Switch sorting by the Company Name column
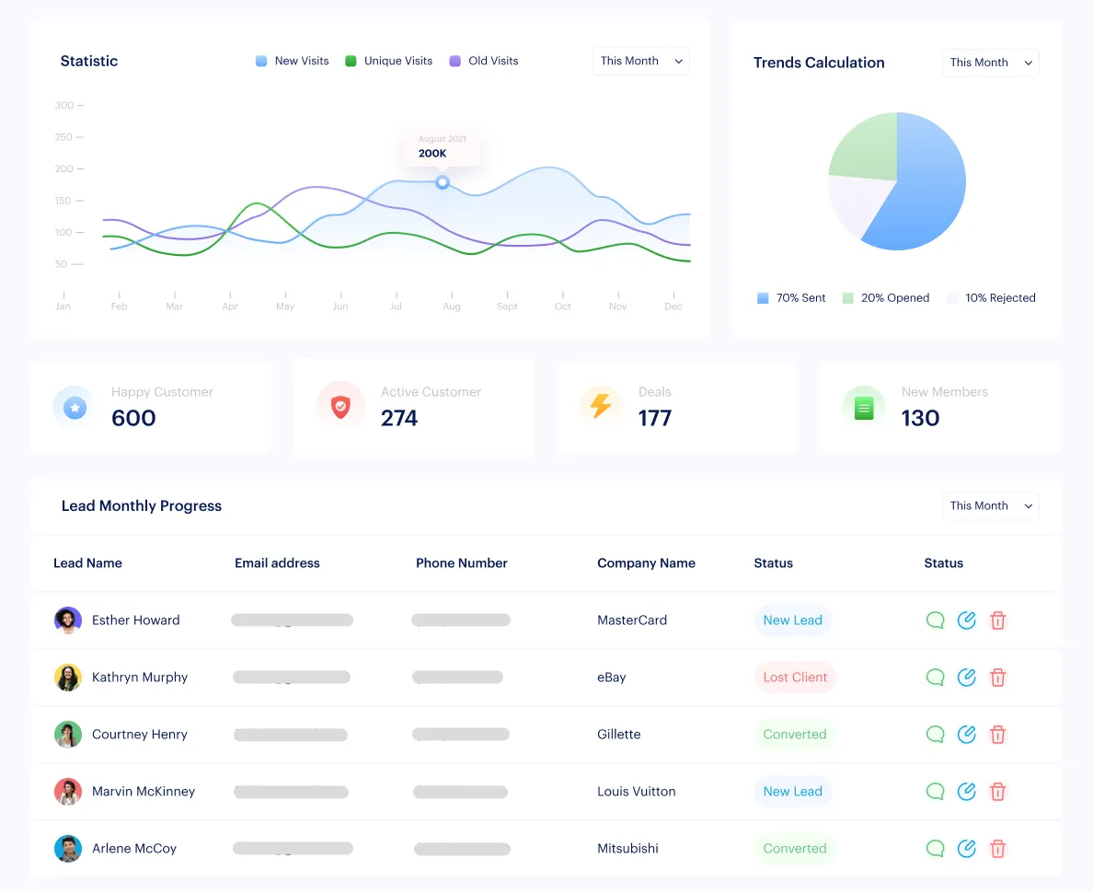 646,562
